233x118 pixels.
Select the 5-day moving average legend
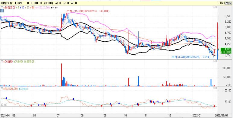tap(18, 8)
